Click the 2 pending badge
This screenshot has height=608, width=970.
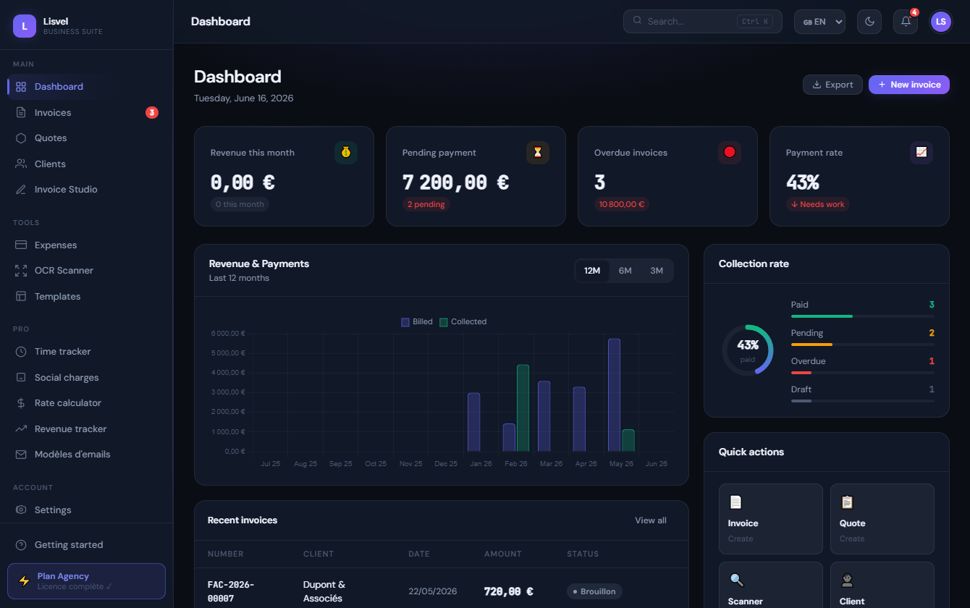point(426,204)
